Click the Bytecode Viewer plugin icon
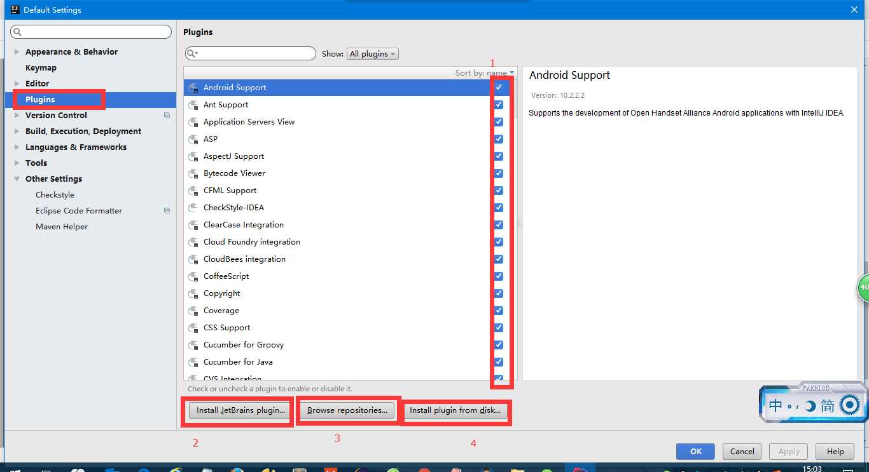This screenshot has height=472, width=869. click(193, 173)
